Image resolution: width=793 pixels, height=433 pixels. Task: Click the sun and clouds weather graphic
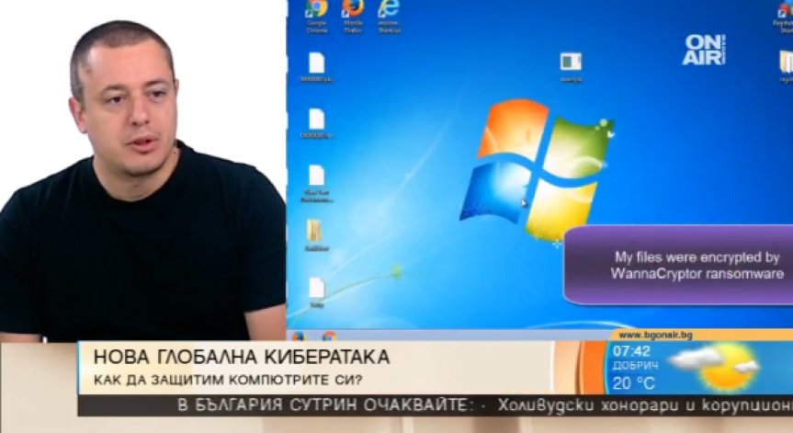pos(716,366)
